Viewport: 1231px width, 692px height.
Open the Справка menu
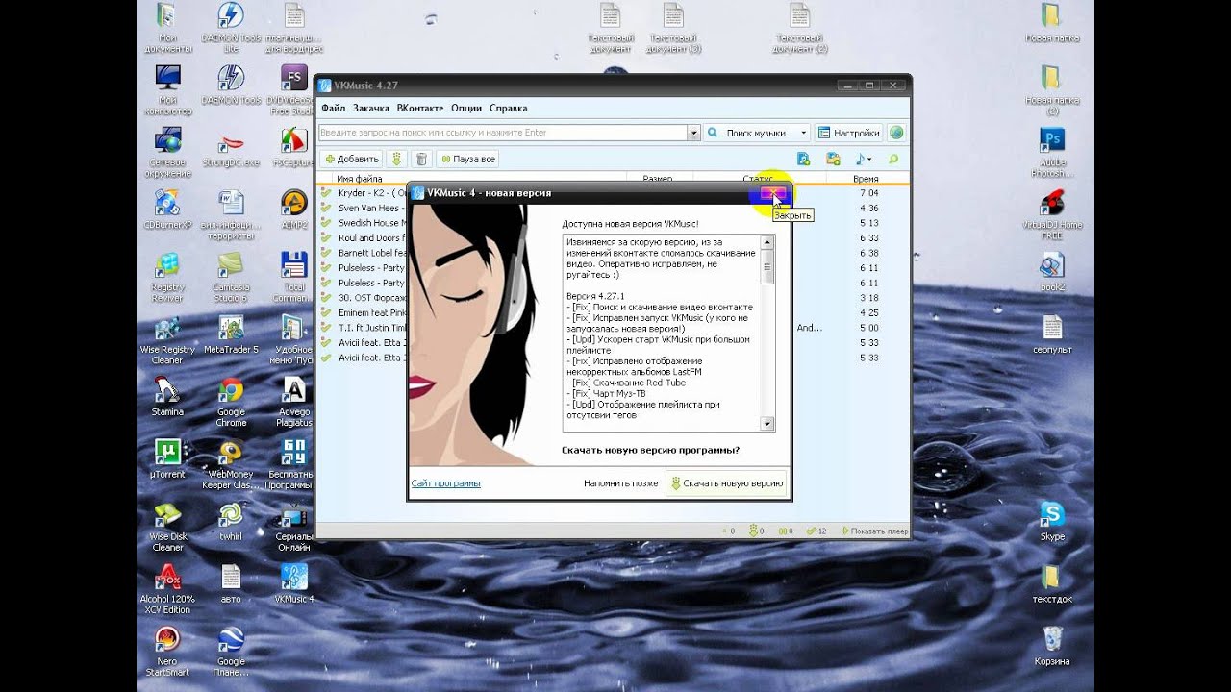[x=508, y=109]
